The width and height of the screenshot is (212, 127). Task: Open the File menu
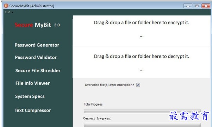pos(9,12)
